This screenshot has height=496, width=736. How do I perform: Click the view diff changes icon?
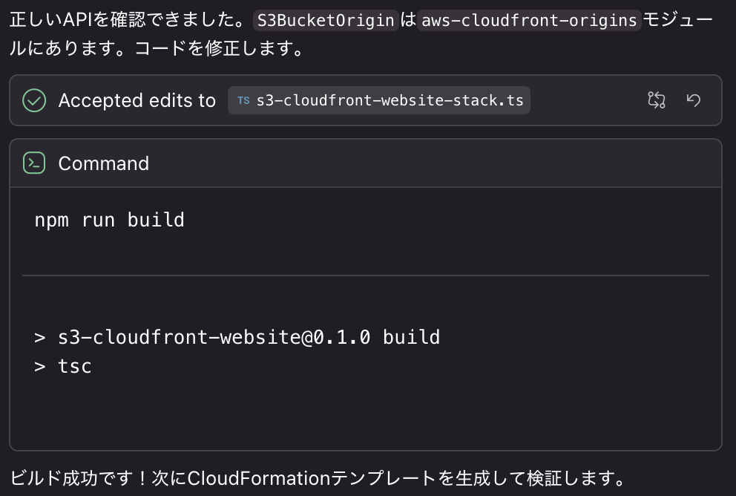656,100
